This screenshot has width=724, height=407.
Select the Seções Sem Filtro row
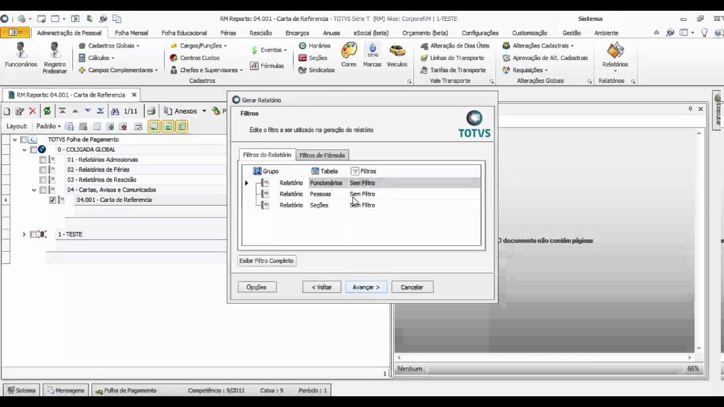(x=361, y=205)
